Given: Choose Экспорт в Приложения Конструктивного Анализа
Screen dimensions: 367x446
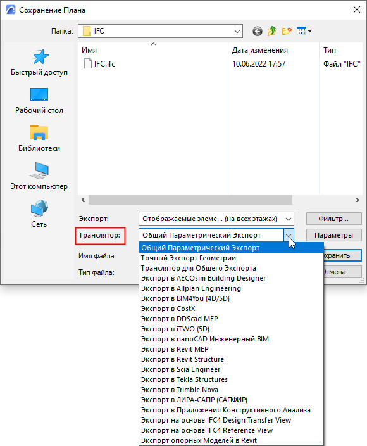Looking at the screenshot, I should [x=231, y=410].
